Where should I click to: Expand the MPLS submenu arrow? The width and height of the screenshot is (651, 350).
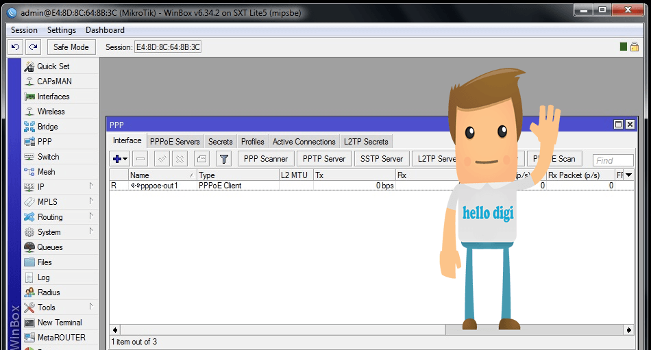pyautogui.click(x=91, y=201)
